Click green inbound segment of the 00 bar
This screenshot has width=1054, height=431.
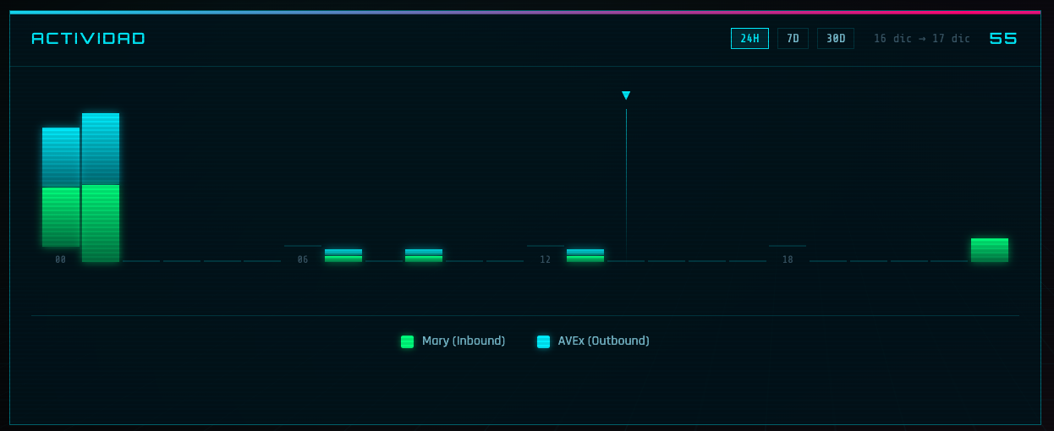61,217
